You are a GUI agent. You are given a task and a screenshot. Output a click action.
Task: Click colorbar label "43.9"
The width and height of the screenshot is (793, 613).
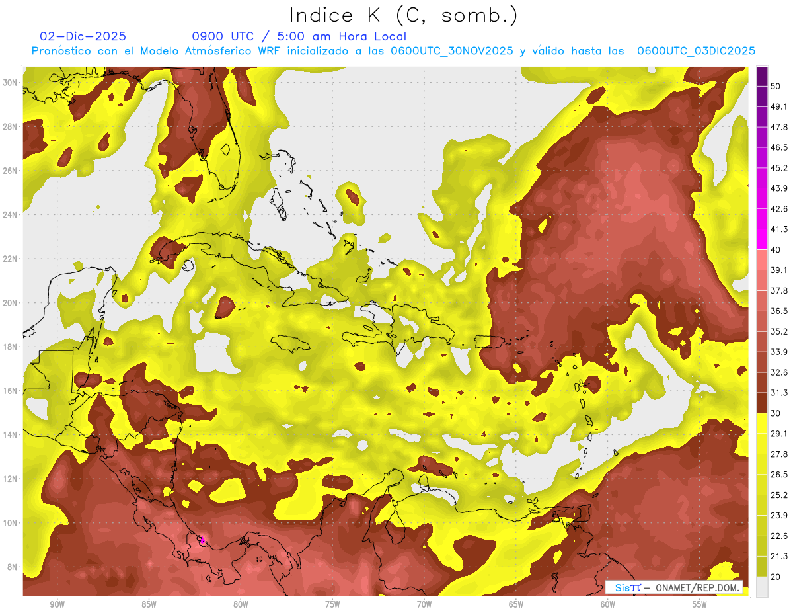779,188
